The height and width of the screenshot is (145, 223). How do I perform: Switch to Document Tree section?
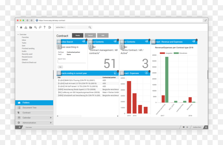pos(34,108)
